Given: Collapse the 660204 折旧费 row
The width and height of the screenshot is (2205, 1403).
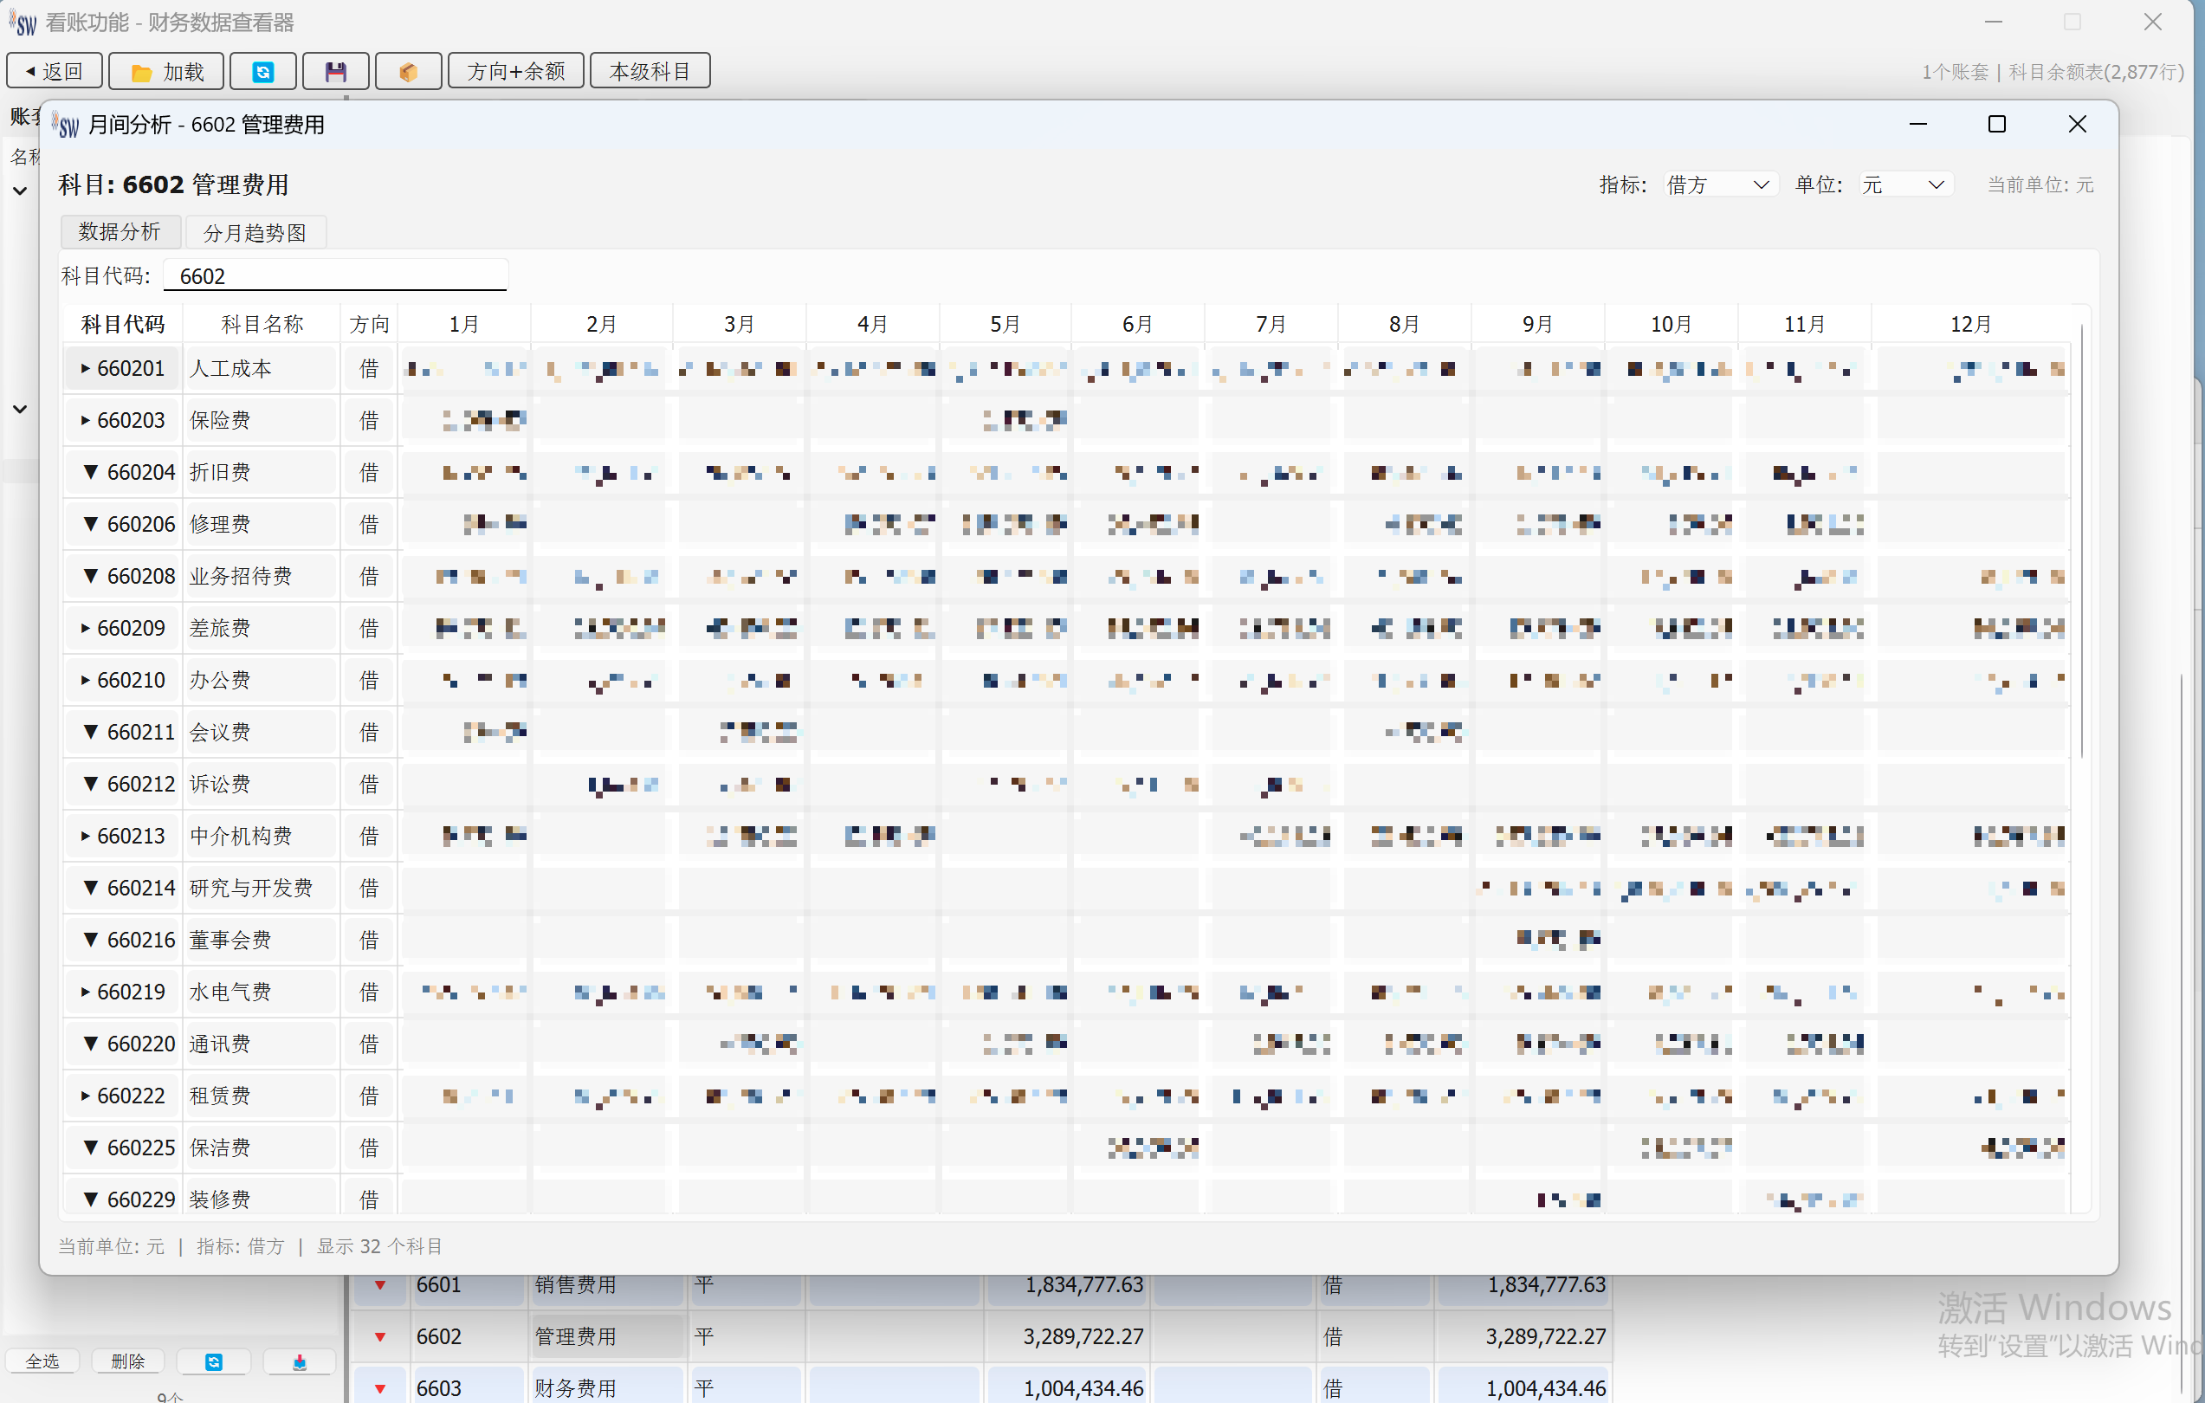Looking at the screenshot, I should (90, 473).
